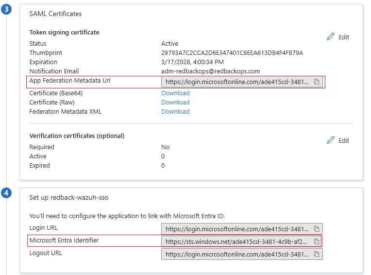Click the pencil icon for Token signing certificate
Viewport: 371px width, 275px height.
[331, 36]
